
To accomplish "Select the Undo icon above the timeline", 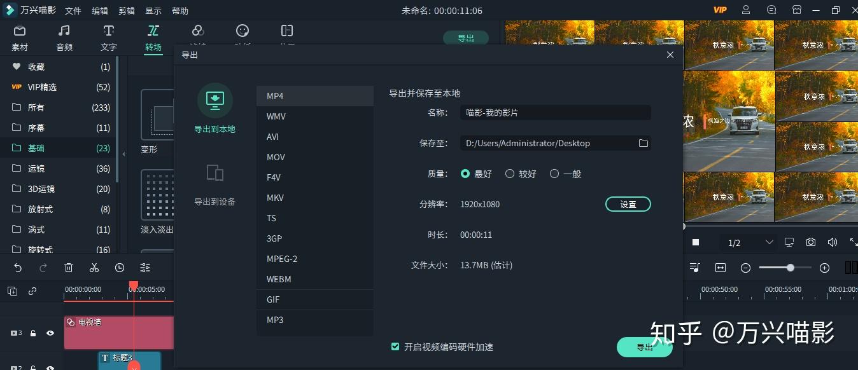I will [x=17, y=268].
